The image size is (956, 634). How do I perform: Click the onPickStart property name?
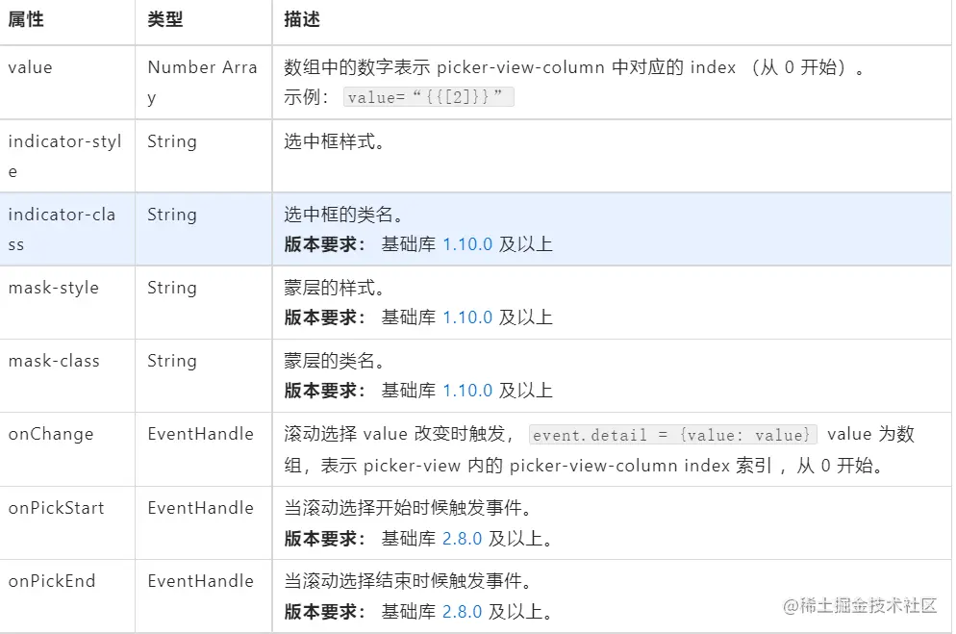[x=56, y=508]
